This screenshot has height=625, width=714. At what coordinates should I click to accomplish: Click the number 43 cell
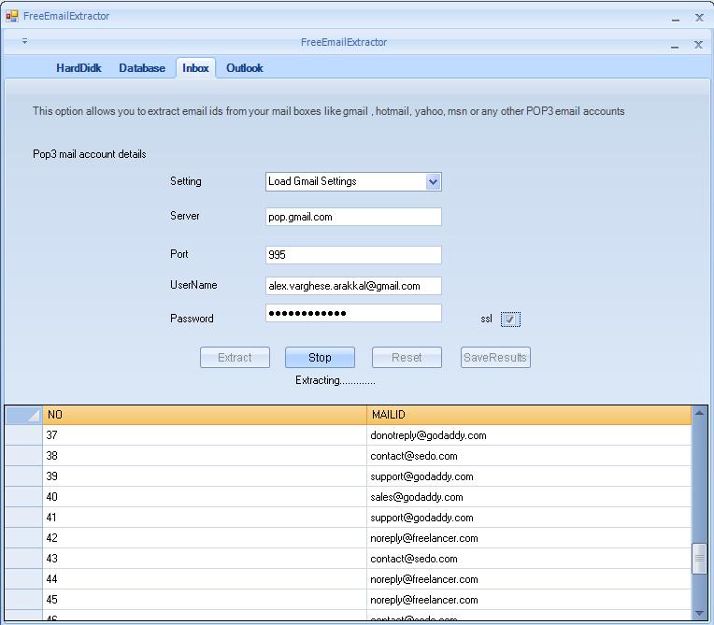coord(205,559)
